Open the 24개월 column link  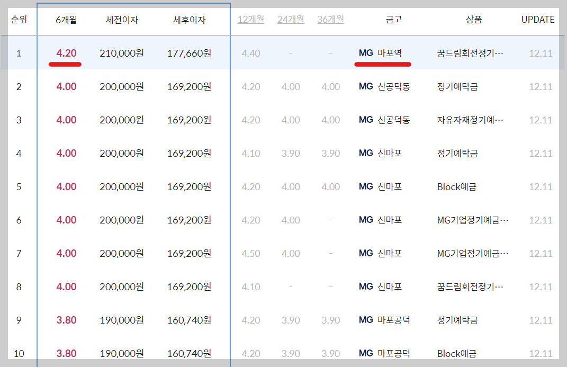click(x=291, y=19)
